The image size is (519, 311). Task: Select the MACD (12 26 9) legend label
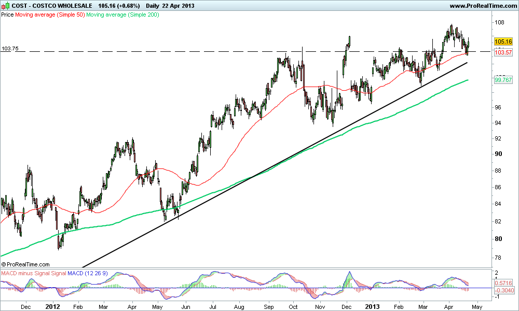[88, 273]
